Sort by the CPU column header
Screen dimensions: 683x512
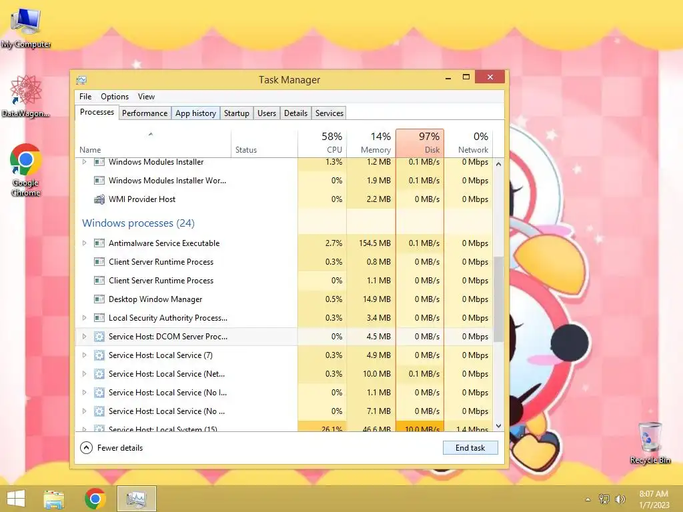(x=322, y=143)
